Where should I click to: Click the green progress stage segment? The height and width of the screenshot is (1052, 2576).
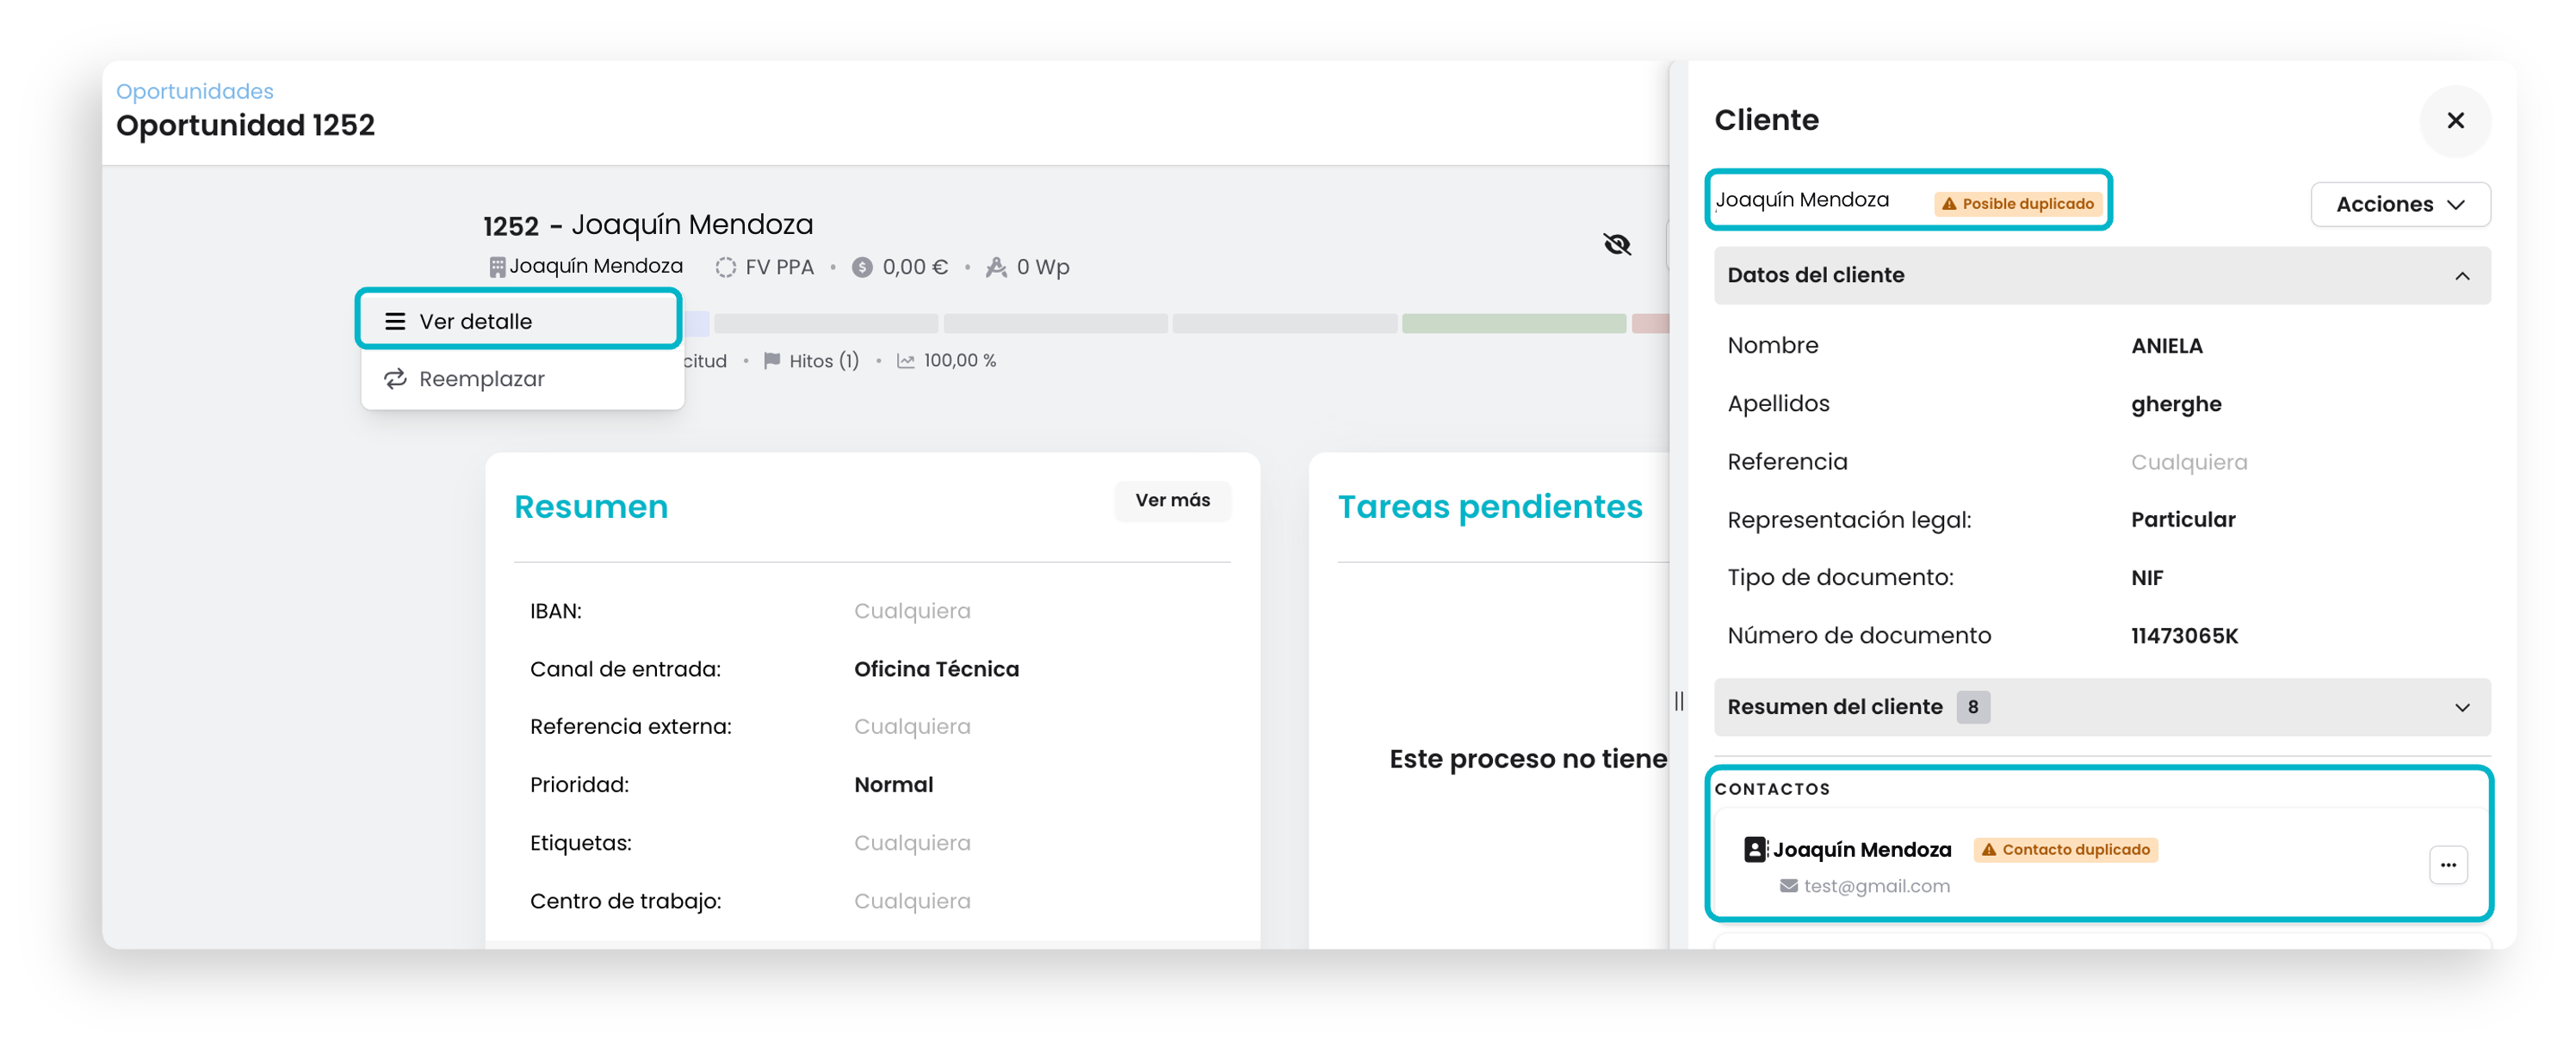[1513, 323]
